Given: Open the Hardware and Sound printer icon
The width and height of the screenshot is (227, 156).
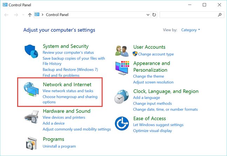Looking at the screenshot, I should (x=32, y=117).
